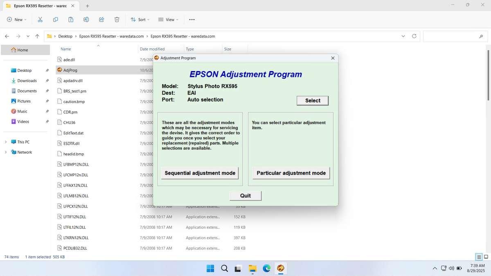This screenshot has width=491, height=276.
Task: Open the View dropdown menu
Action: pyautogui.click(x=168, y=19)
